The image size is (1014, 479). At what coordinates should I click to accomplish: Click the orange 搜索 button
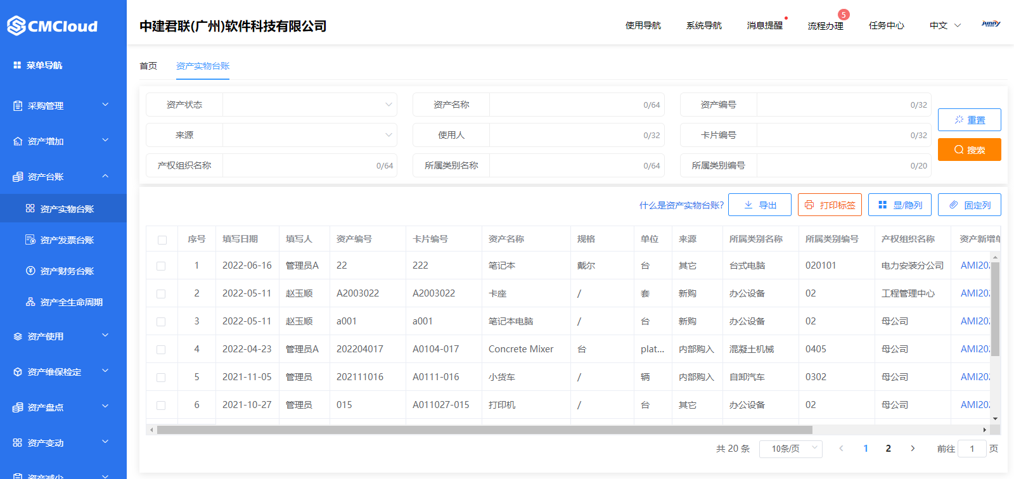[970, 150]
